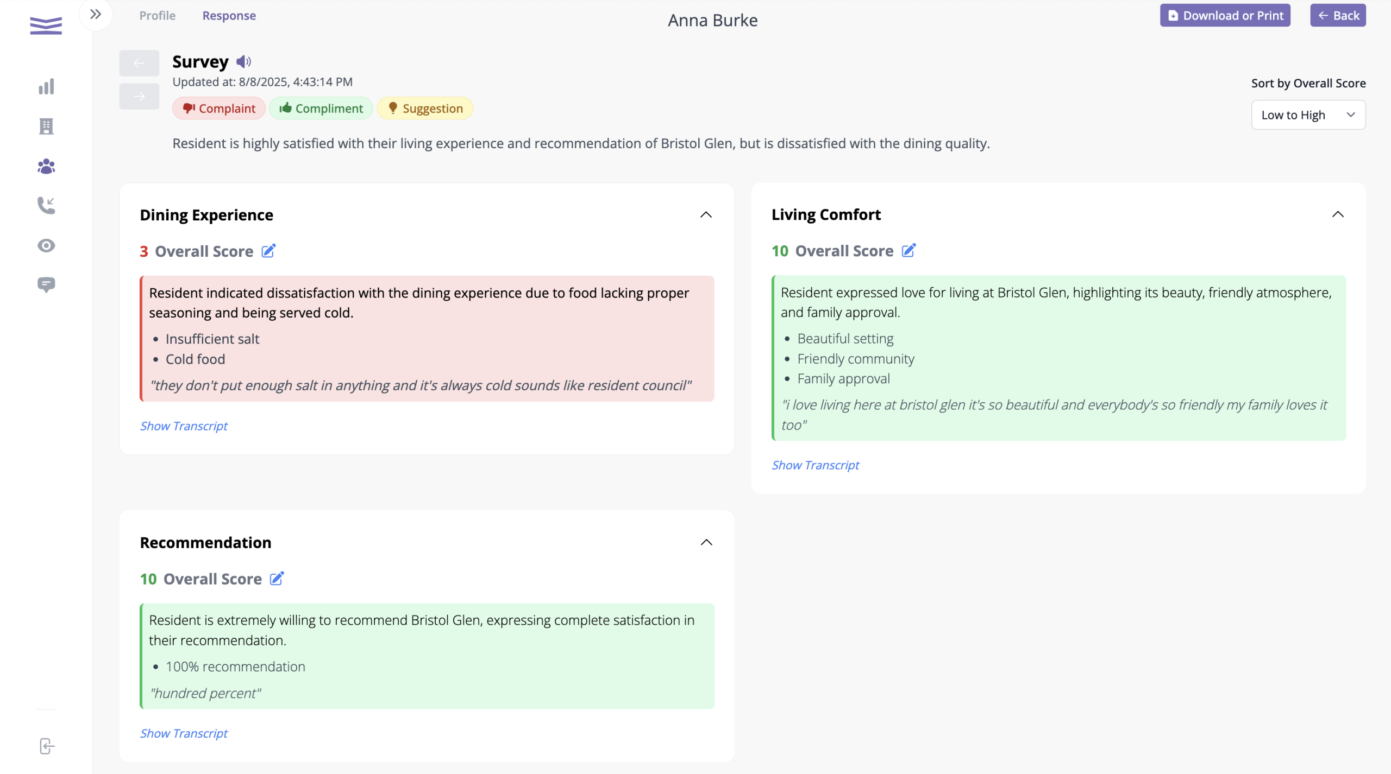Viewport: 1391px width, 774px height.
Task: Open the chat message sidebar icon
Action: tap(46, 285)
